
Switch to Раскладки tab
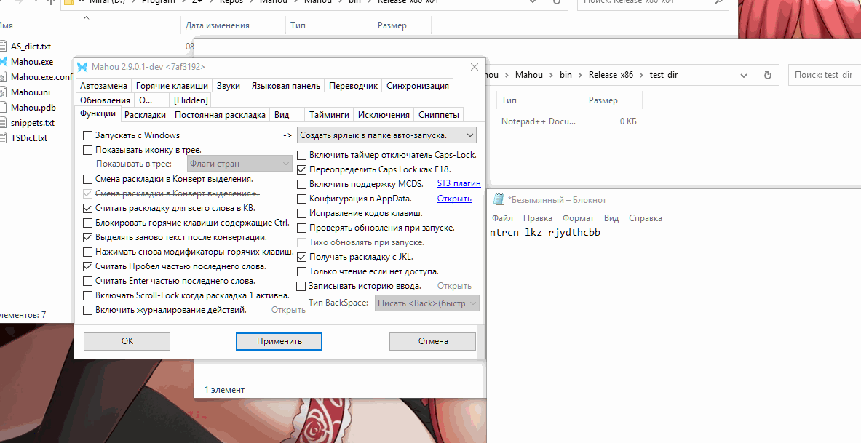click(x=145, y=115)
